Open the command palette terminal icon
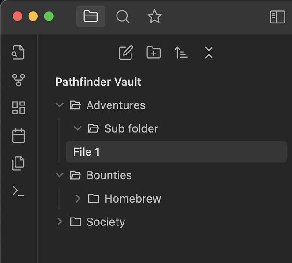This screenshot has width=292, height=263. click(18, 191)
